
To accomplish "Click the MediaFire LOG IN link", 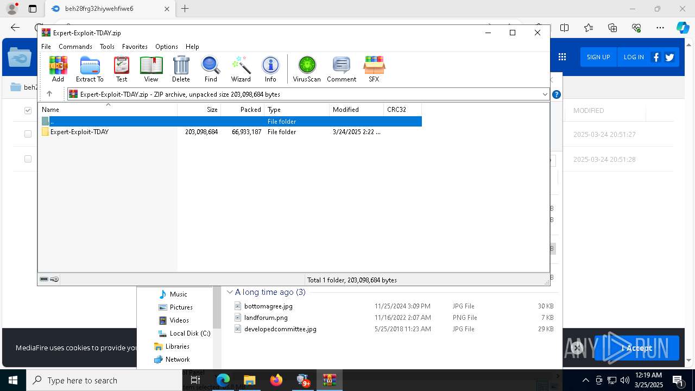I will coord(634,57).
